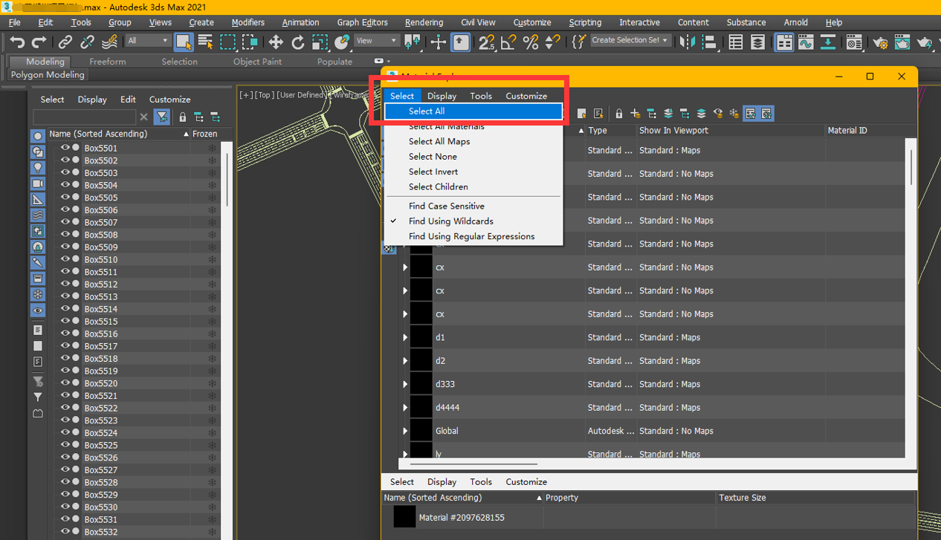Toggle Window/Crossing selection mode

(x=250, y=42)
